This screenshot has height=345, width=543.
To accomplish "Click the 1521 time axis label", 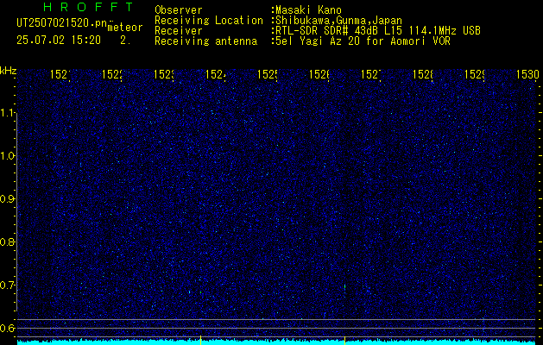I will point(60,74).
